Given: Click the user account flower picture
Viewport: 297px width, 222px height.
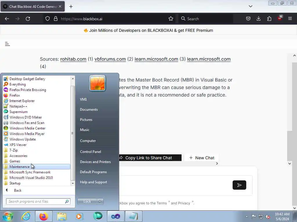Looking at the screenshot, I should (97, 83).
